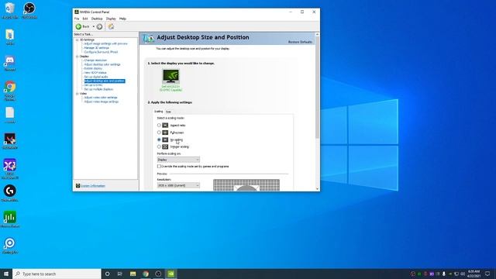Open Adjust desktop color settings task
The width and height of the screenshot is (496, 279).
click(102, 64)
